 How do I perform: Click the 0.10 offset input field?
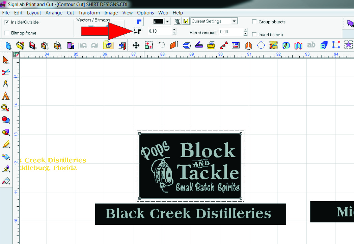pos(160,31)
